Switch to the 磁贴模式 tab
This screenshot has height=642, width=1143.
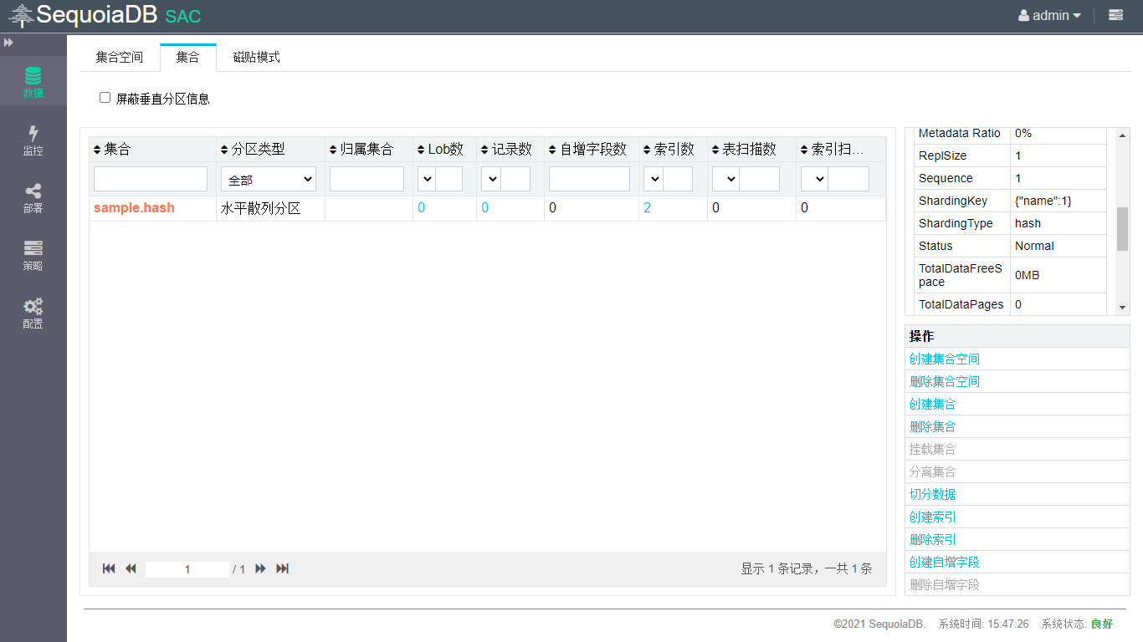coord(256,57)
